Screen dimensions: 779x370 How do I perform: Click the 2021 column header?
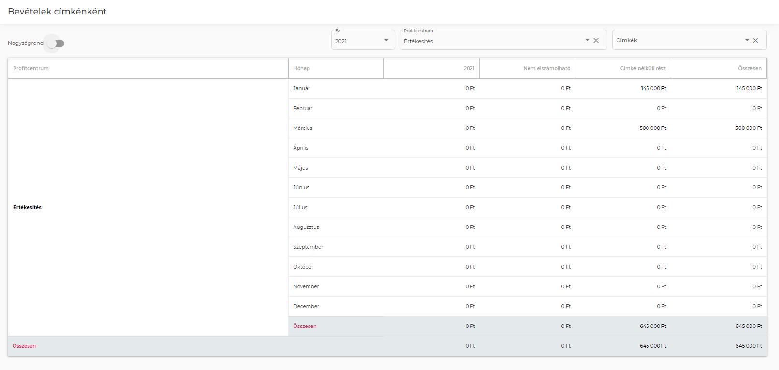[431, 69]
